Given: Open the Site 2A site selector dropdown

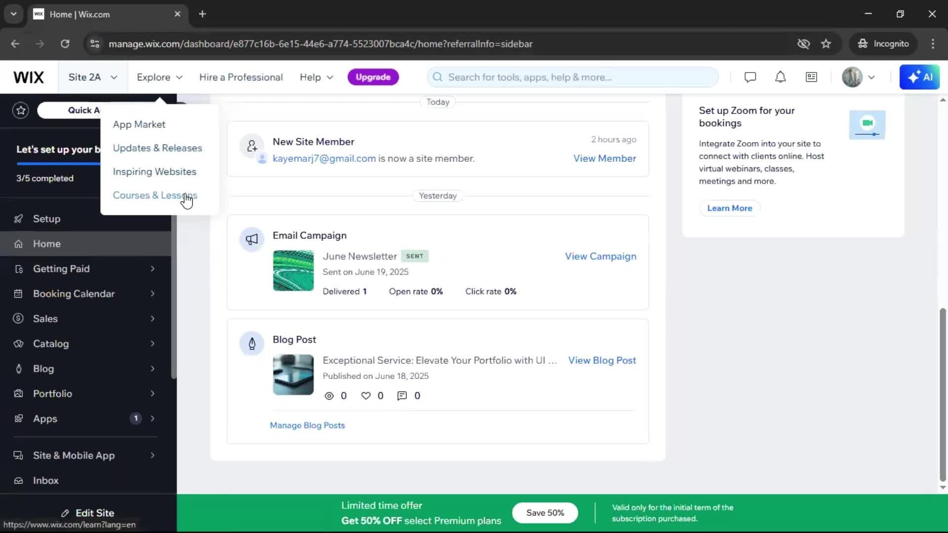Looking at the screenshot, I should (93, 77).
